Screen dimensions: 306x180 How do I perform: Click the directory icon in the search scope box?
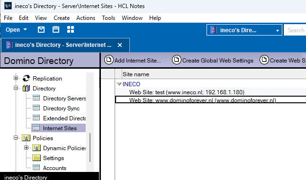[214, 30]
